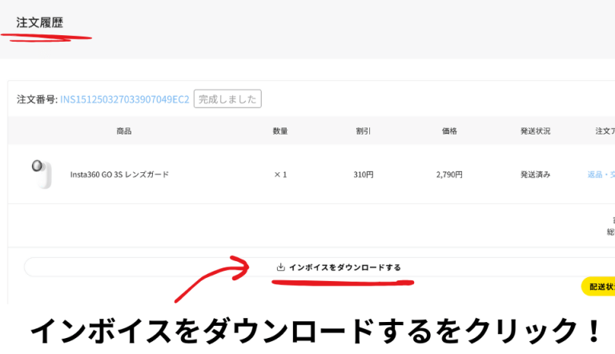Click the インボイスをダウンロードする button label

coord(344,268)
